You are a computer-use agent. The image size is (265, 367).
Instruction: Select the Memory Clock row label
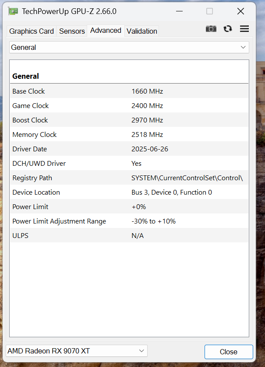point(35,135)
